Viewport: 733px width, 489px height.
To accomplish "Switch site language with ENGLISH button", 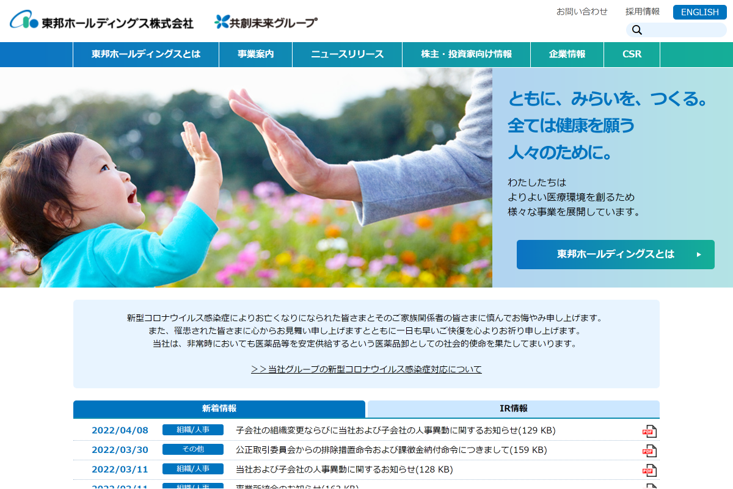I will [x=699, y=12].
